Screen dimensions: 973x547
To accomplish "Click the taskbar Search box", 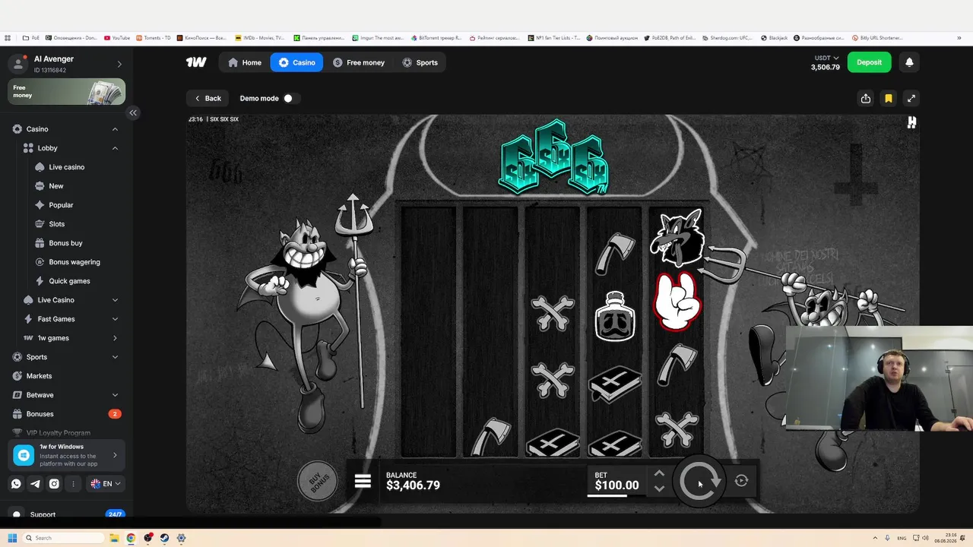I will 64,538.
